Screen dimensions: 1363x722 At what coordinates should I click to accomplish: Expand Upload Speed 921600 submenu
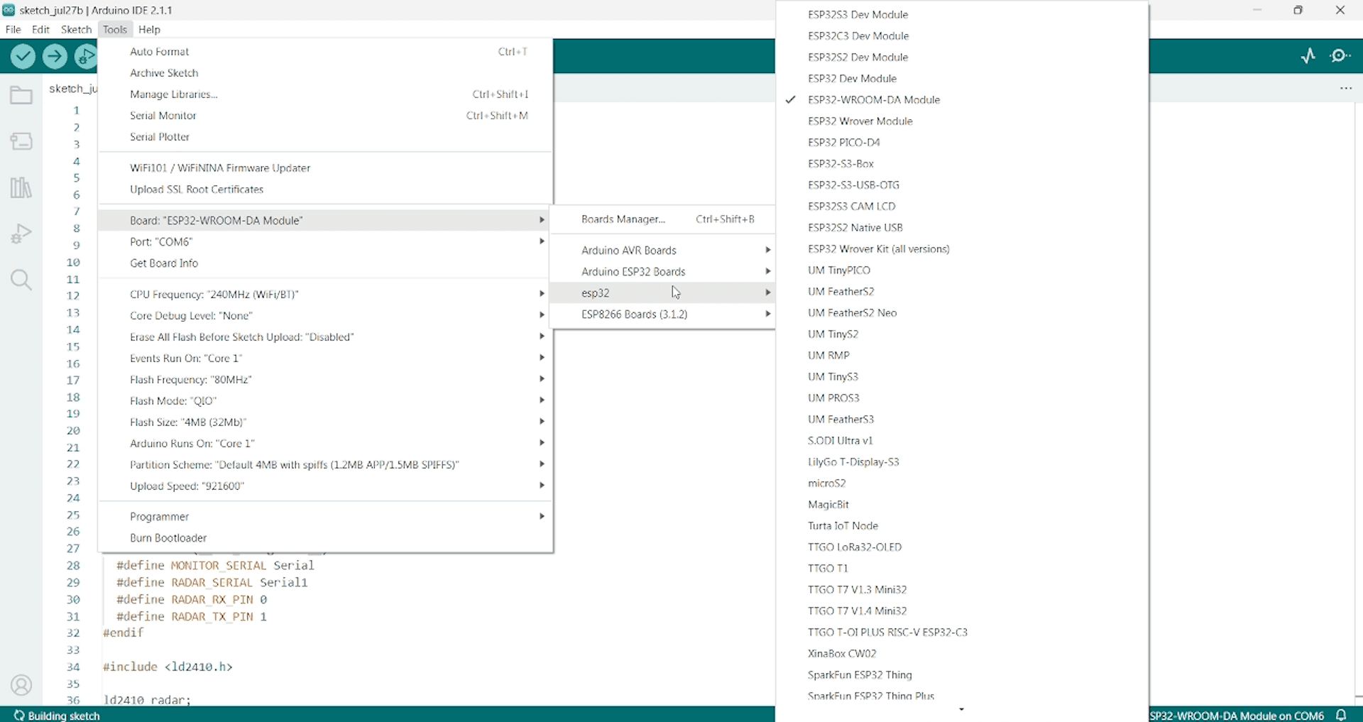click(x=325, y=486)
